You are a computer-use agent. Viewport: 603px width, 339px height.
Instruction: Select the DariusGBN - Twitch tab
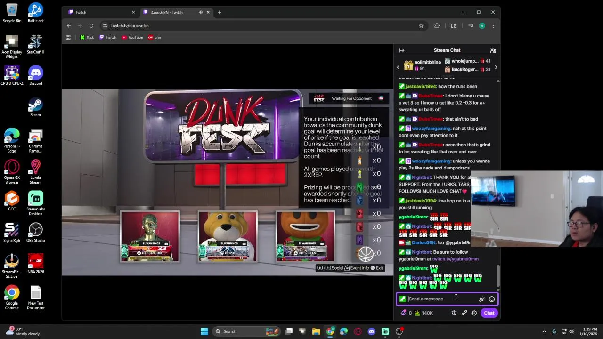[176, 12]
